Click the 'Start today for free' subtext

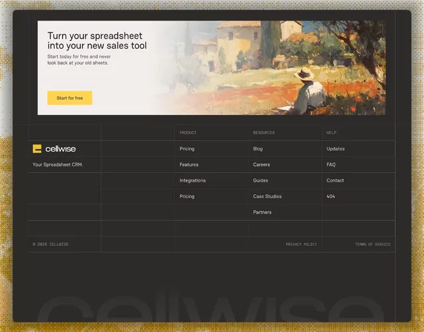point(79,60)
